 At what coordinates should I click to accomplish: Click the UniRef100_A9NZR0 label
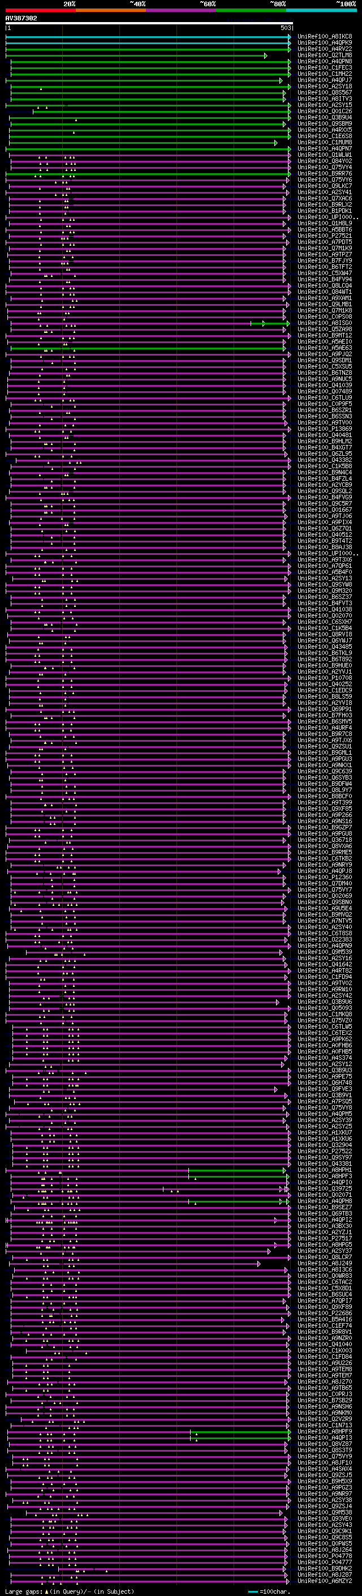[324, 1338]
